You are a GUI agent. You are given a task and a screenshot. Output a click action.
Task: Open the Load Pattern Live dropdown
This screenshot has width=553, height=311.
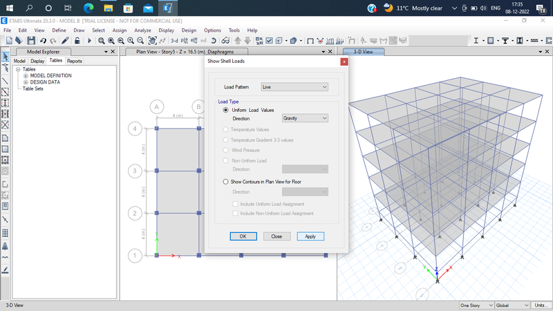pyautogui.click(x=294, y=87)
